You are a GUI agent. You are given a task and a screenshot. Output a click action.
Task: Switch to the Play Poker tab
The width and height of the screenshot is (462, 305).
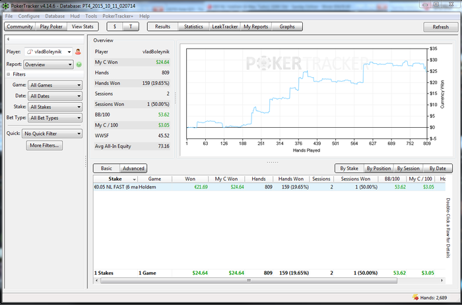51,26
